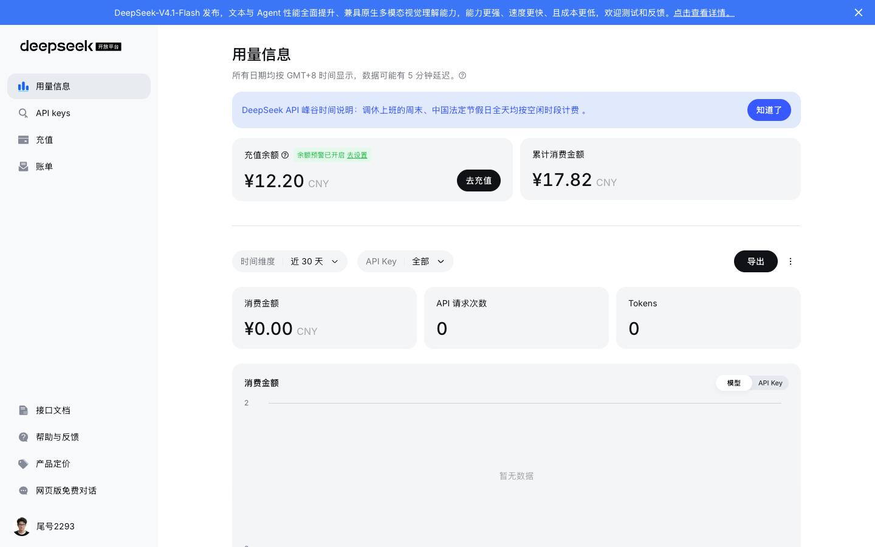
Task: Click the 点击查看详情 link in banner
Action: (x=704, y=12)
